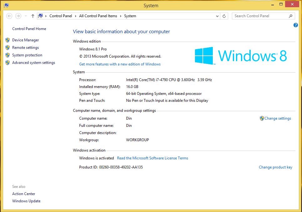
Task: Click the computer icon in the address bar
Action: coord(40,16)
